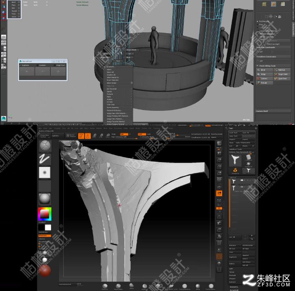Click the white secondary color swatch
This screenshot has width=295, height=291.
48,228
